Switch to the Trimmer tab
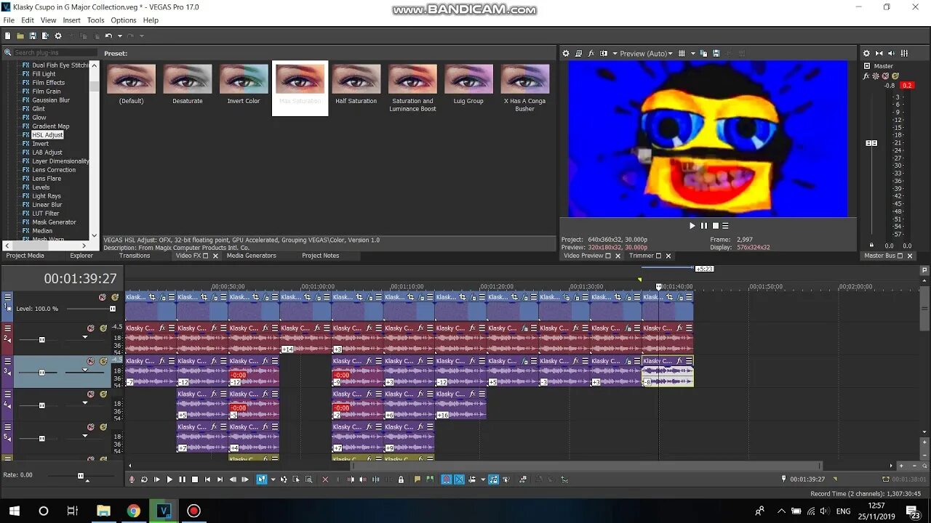Viewport: 931px width, 523px height. 642,256
